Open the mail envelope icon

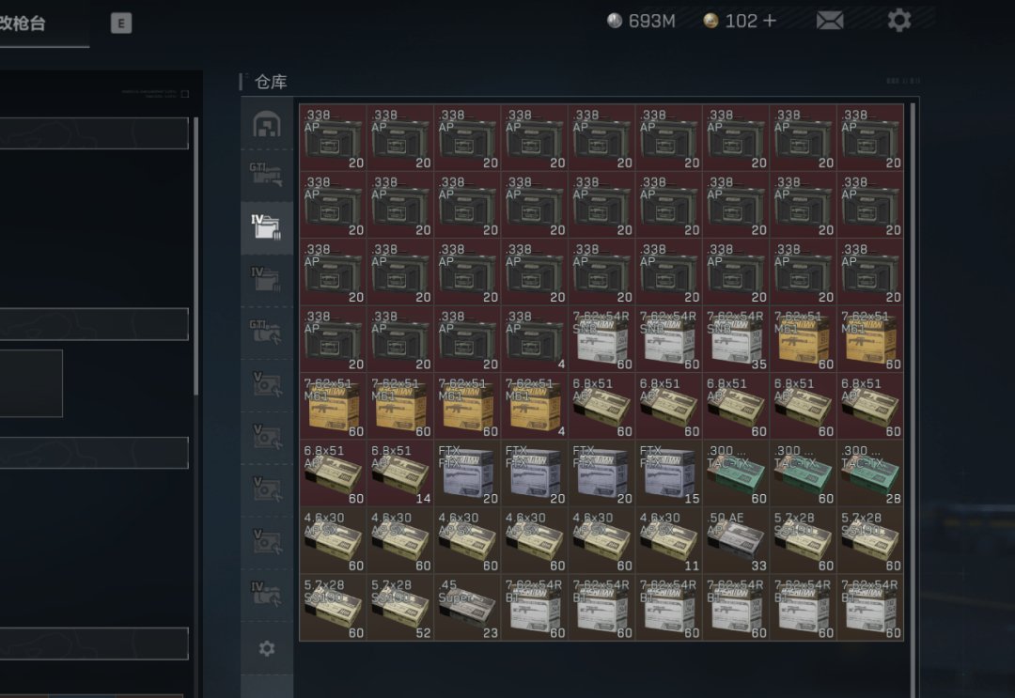[x=829, y=20]
